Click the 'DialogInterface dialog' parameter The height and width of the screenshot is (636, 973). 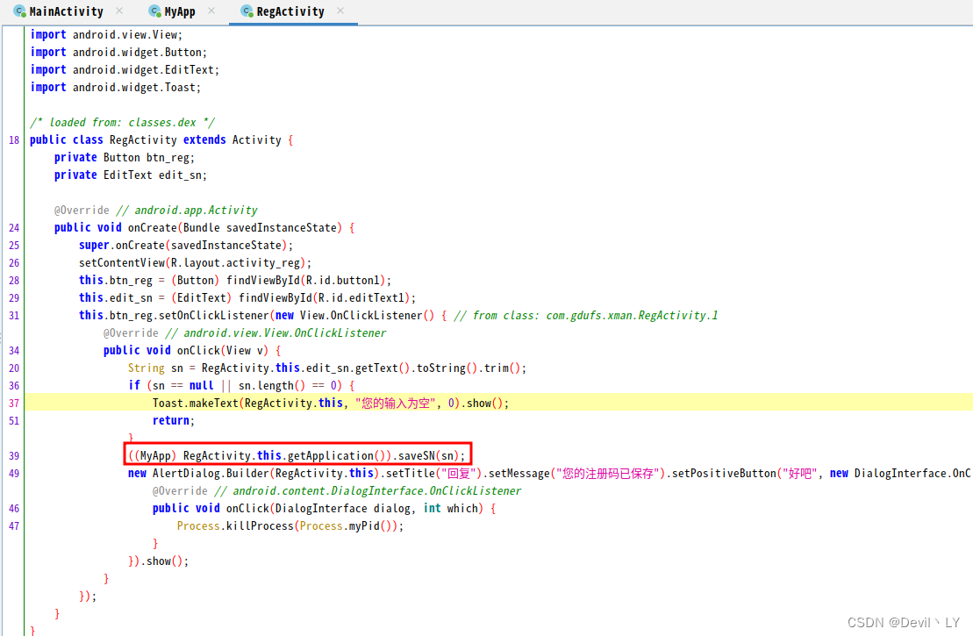(x=343, y=509)
